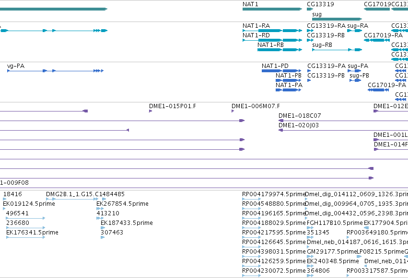Select the vg-PA protein feature
This screenshot has width=408, height=278.
click(56, 71)
